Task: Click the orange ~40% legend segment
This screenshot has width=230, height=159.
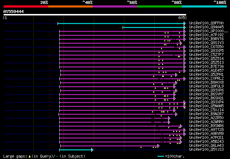Action: coord(70,6)
